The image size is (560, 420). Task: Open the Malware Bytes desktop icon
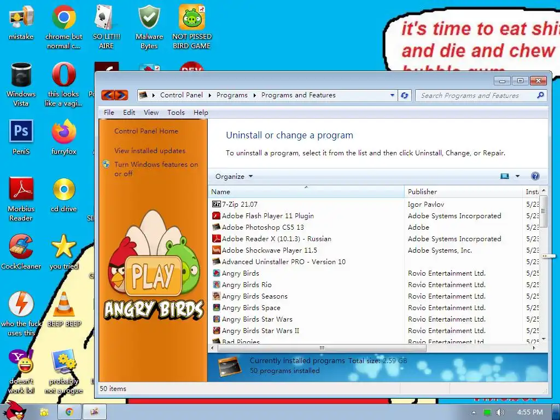[149, 27]
